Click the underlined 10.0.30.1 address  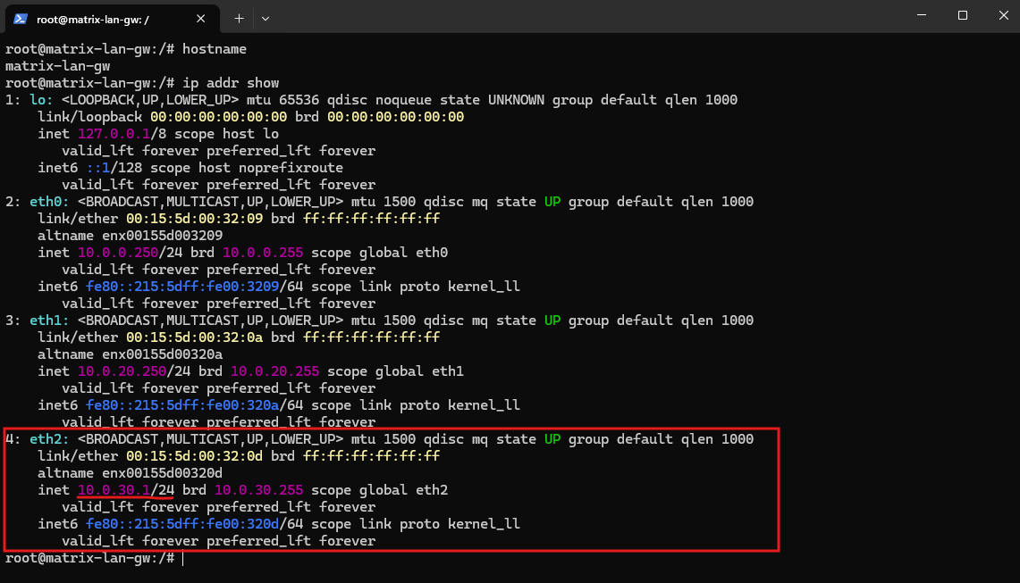click(114, 490)
